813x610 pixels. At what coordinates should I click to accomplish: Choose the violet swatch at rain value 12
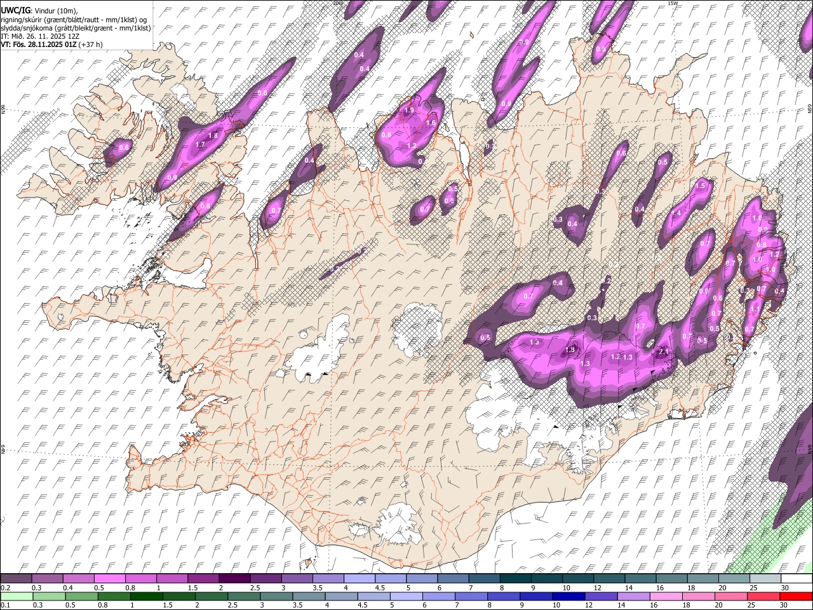(x=600, y=597)
